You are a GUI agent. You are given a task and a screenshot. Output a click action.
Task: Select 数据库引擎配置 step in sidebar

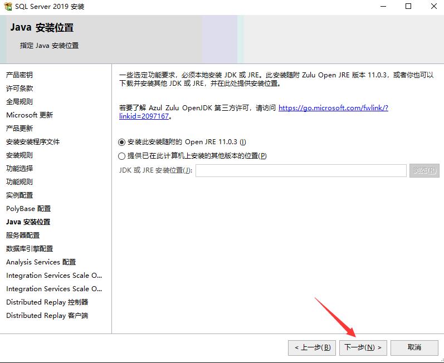(30, 249)
